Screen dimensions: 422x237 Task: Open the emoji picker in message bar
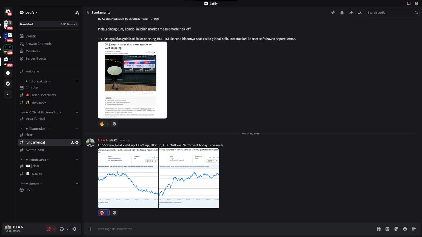click(405, 229)
